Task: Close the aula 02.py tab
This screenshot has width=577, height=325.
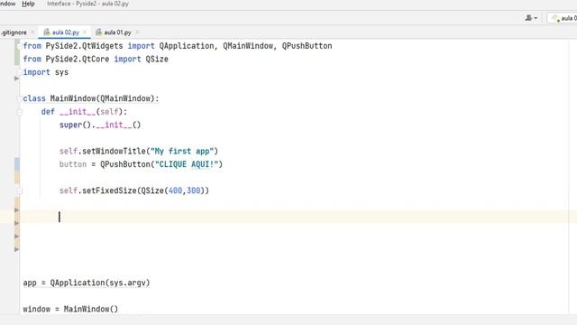Action: [x=85, y=32]
